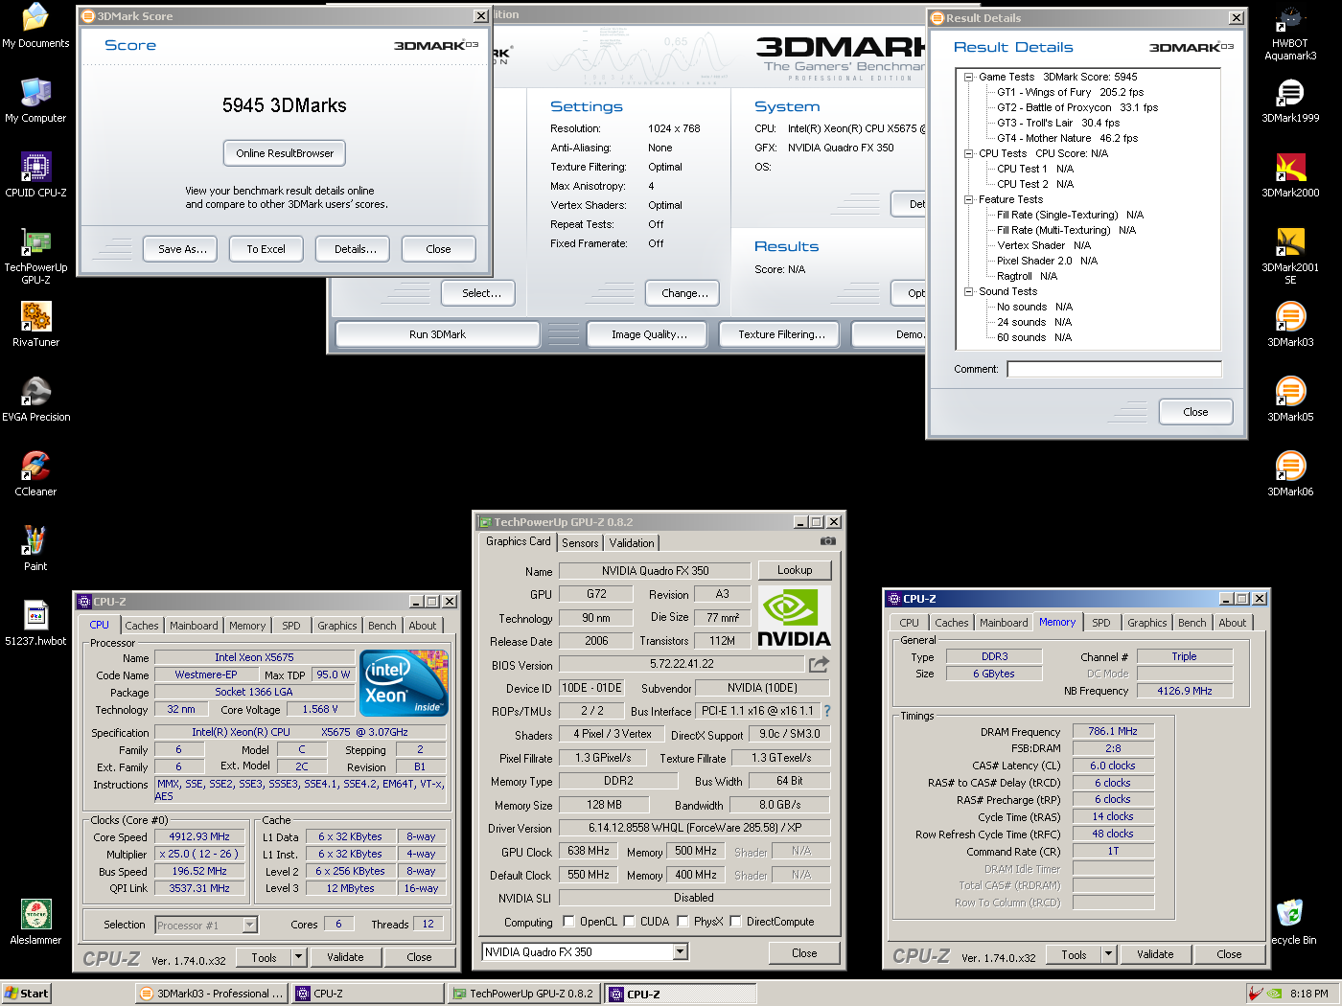Switch to 3DMark03 Professional taskbar item
Screen dimensions: 1342x1006
pyautogui.click(x=211, y=994)
